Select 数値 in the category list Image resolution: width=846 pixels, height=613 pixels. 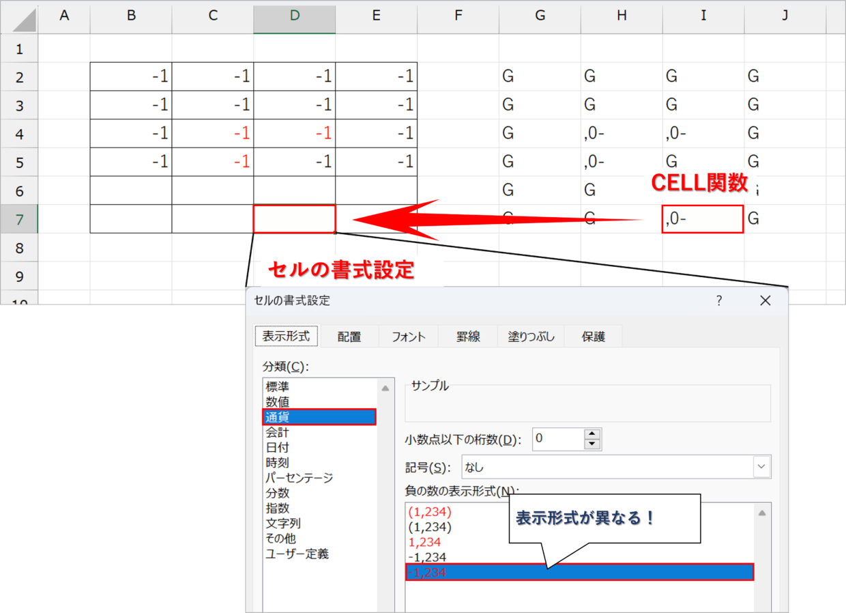click(319, 402)
